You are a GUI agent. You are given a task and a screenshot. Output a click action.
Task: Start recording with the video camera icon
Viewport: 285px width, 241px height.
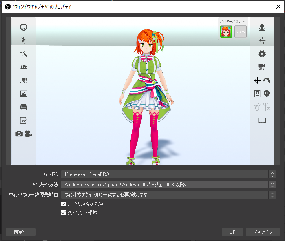pos(28,134)
